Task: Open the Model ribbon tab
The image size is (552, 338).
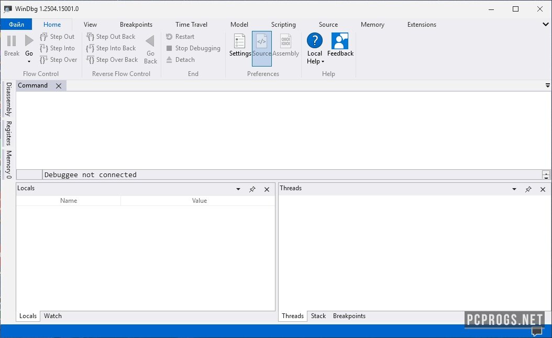Action: point(239,24)
